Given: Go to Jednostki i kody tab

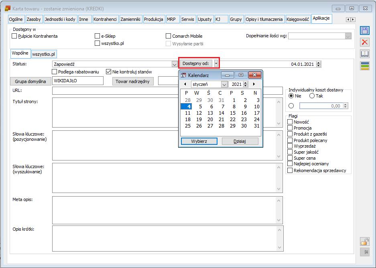Looking at the screenshot, I should pos(60,19).
